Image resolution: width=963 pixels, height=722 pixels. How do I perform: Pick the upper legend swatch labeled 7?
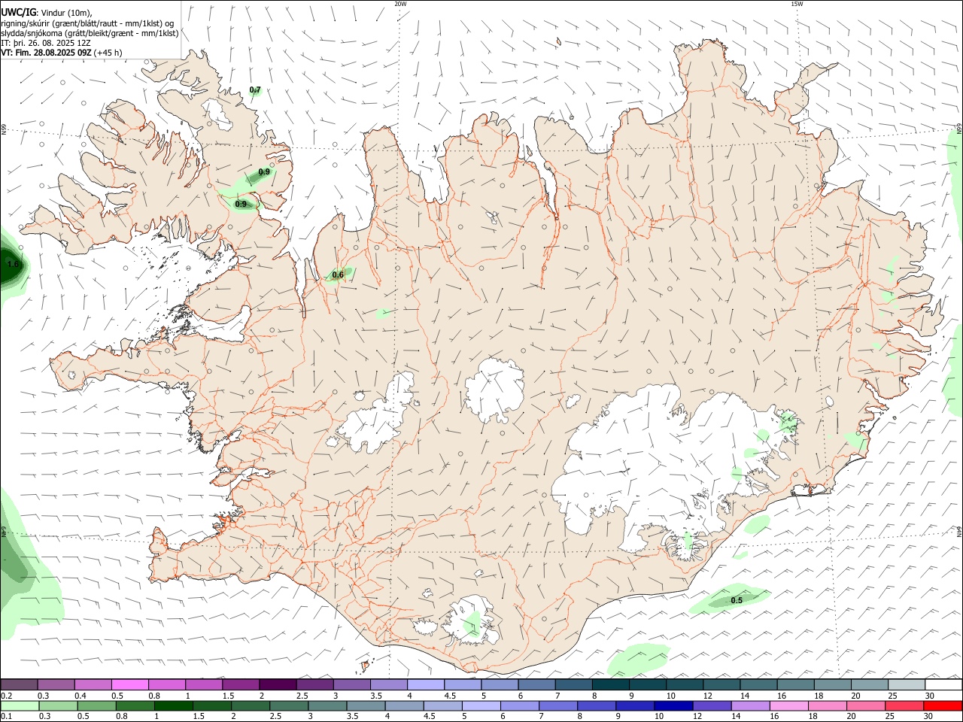(573, 684)
